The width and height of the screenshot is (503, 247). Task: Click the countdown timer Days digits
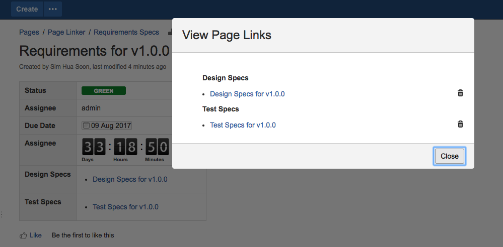point(94,147)
